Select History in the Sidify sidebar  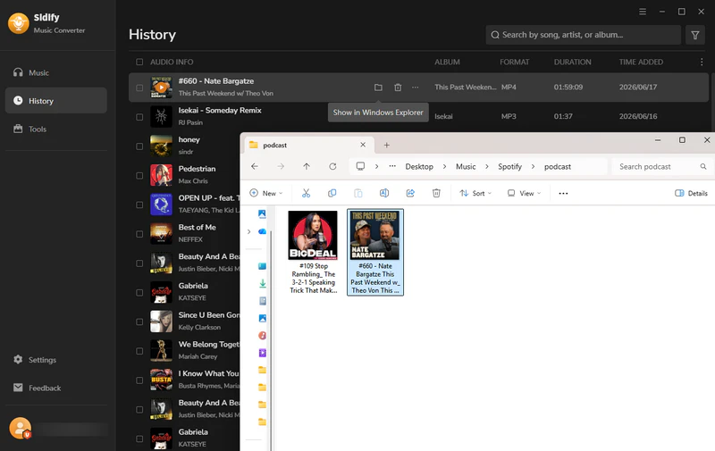pos(55,101)
